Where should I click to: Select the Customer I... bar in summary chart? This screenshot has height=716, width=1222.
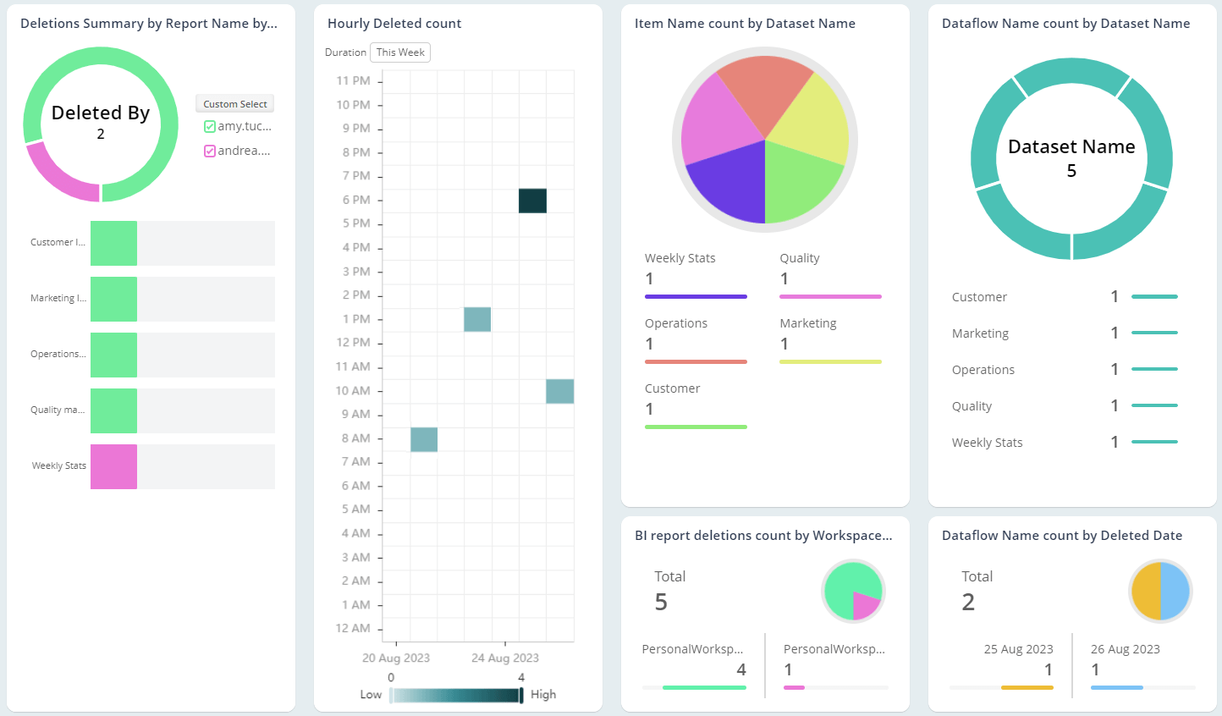114,242
